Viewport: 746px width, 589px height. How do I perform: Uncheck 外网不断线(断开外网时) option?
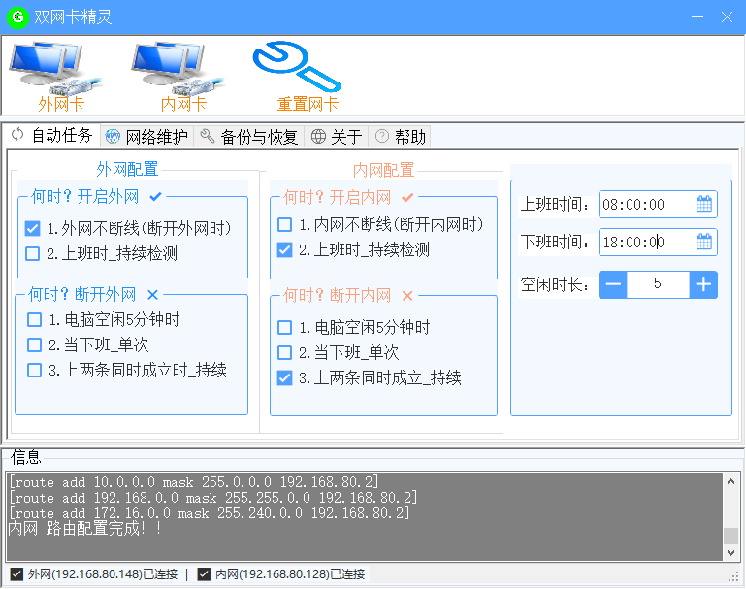[33, 229]
